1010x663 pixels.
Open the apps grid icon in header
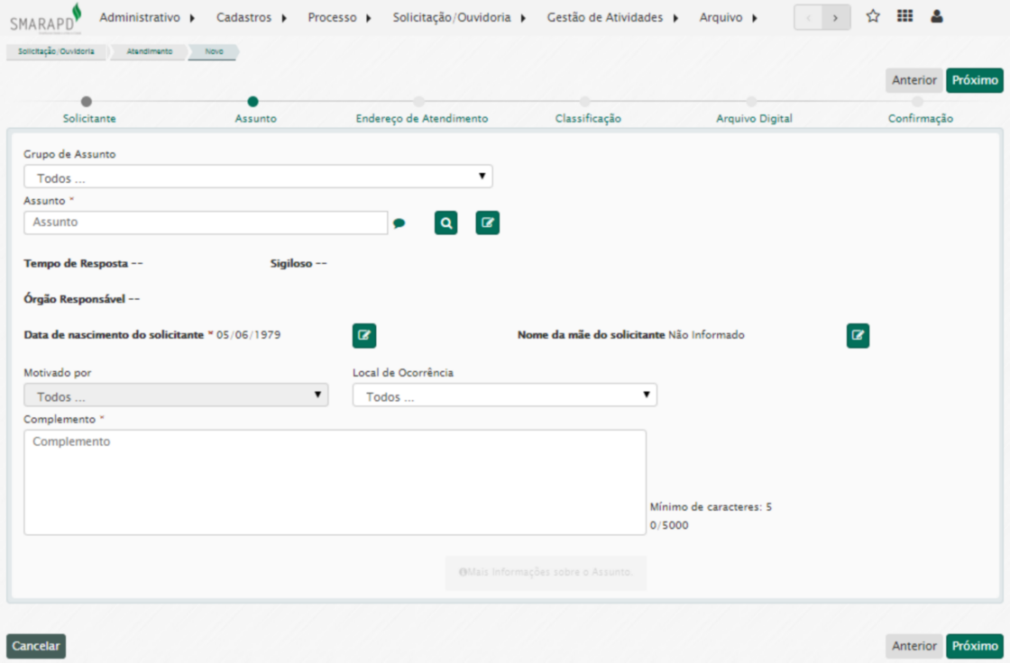[904, 16]
